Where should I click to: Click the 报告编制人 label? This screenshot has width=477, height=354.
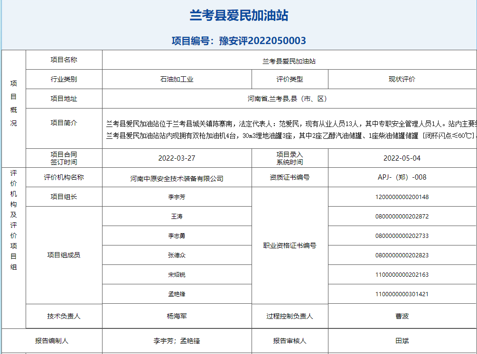click(x=52, y=341)
